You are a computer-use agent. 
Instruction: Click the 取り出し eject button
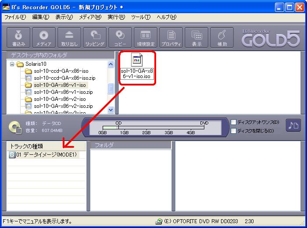click(x=69, y=37)
